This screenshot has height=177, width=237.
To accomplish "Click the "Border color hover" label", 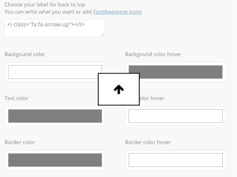I will click(148, 142).
